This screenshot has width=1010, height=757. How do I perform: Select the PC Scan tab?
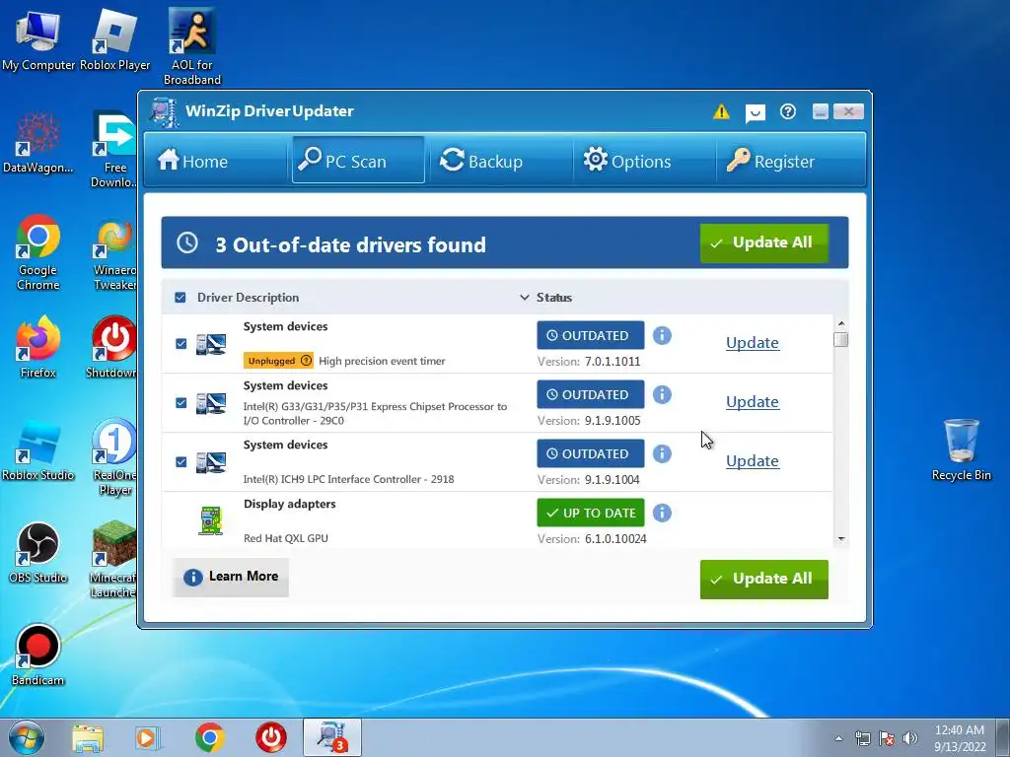(x=358, y=160)
